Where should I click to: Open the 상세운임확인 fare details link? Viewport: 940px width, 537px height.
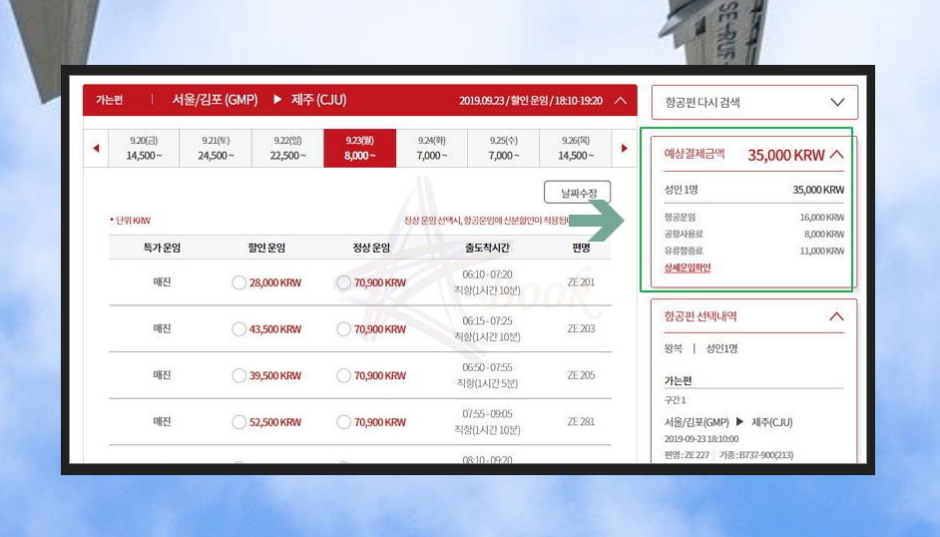pyautogui.click(x=687, y=268)
